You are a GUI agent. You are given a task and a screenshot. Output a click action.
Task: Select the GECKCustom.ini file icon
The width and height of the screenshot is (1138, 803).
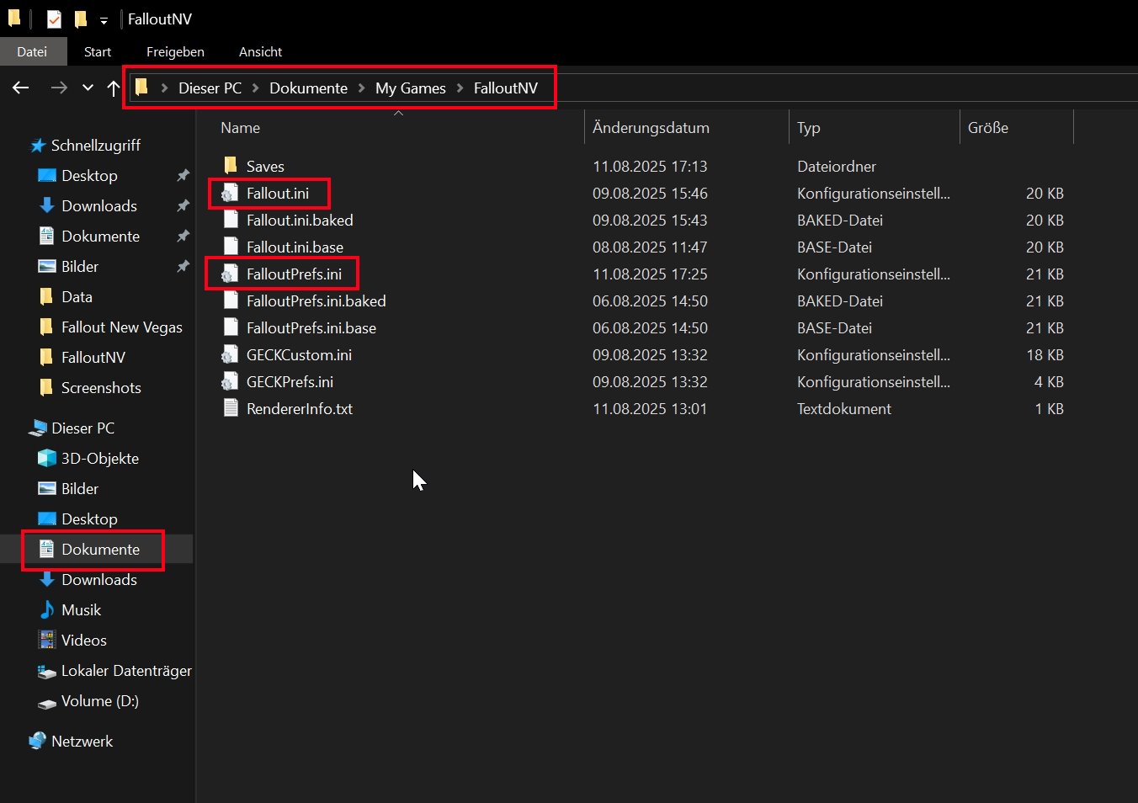click(230, 355)
